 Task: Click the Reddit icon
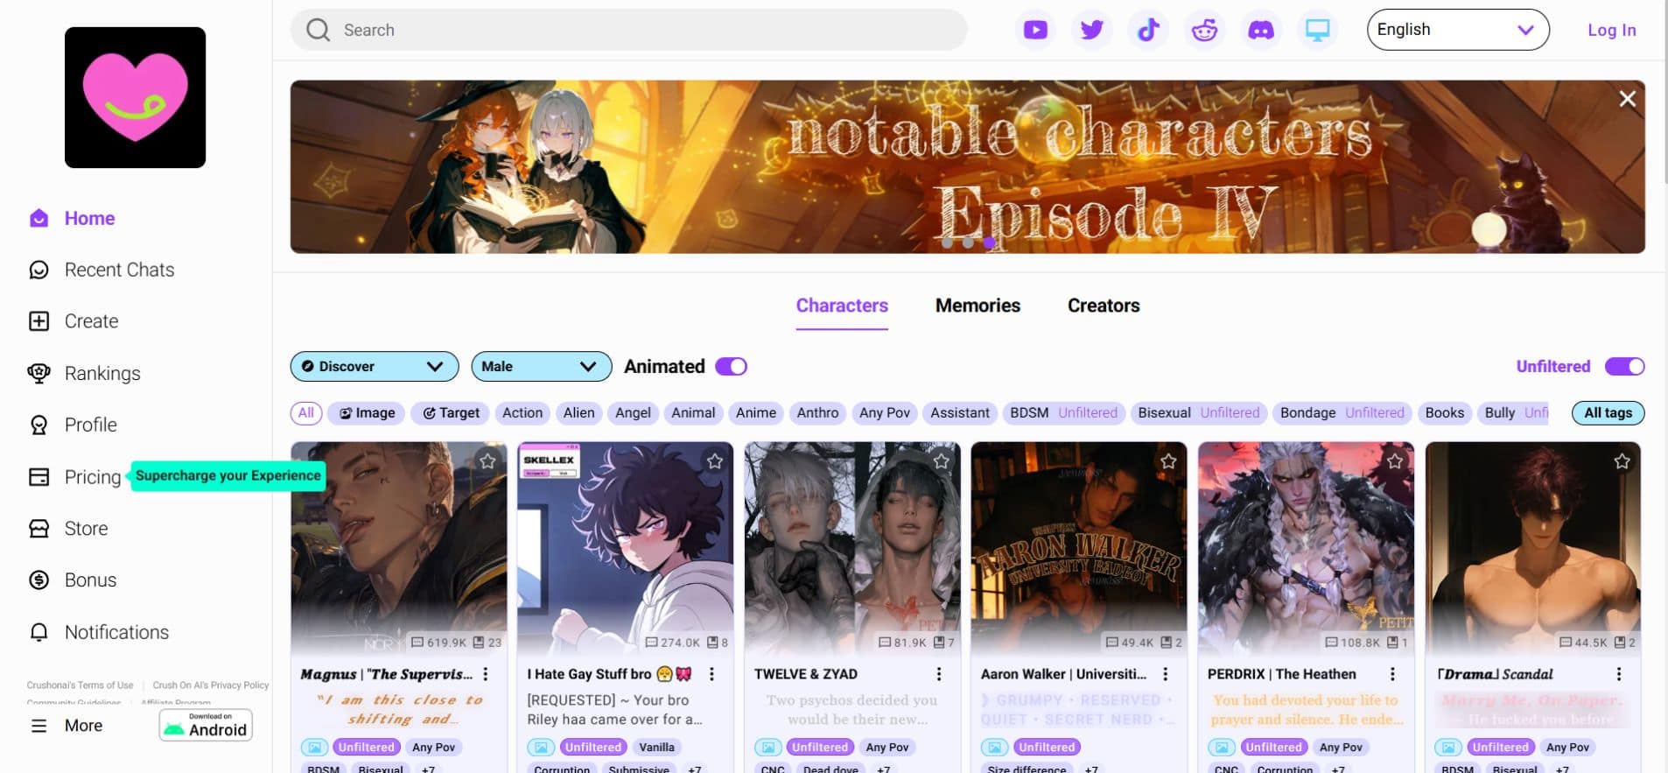1204,30
